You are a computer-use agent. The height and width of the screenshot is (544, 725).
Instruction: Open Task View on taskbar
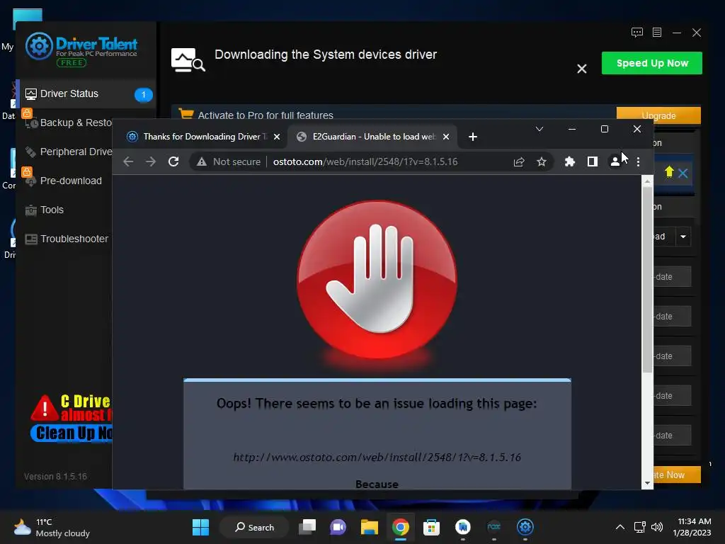point(307,527)
